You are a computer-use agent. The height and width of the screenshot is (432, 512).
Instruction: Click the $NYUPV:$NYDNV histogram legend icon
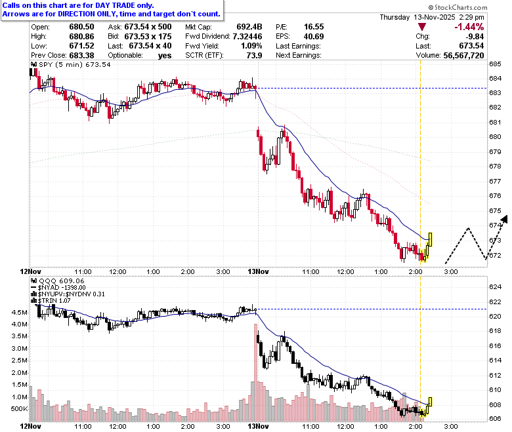(33, 294)
